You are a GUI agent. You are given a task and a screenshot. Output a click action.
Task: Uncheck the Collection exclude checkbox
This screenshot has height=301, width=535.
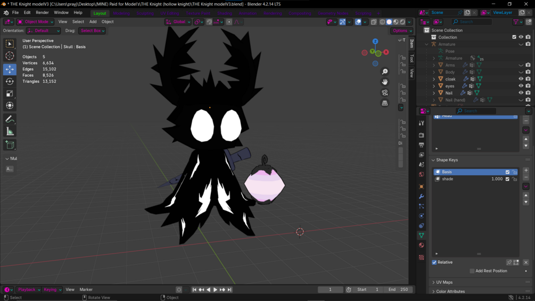[x=514, y=37]
